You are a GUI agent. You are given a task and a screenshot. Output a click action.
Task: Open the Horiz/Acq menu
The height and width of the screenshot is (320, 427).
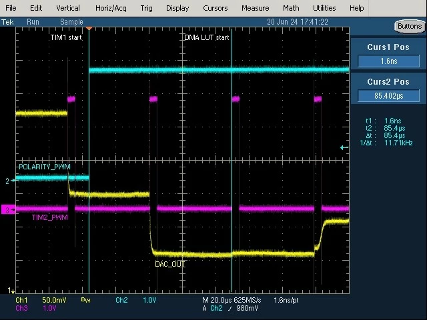click(x=111, y=9)
